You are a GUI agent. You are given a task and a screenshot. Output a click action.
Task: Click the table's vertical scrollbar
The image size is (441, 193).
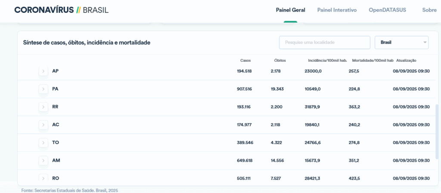(x=438, y=131)
